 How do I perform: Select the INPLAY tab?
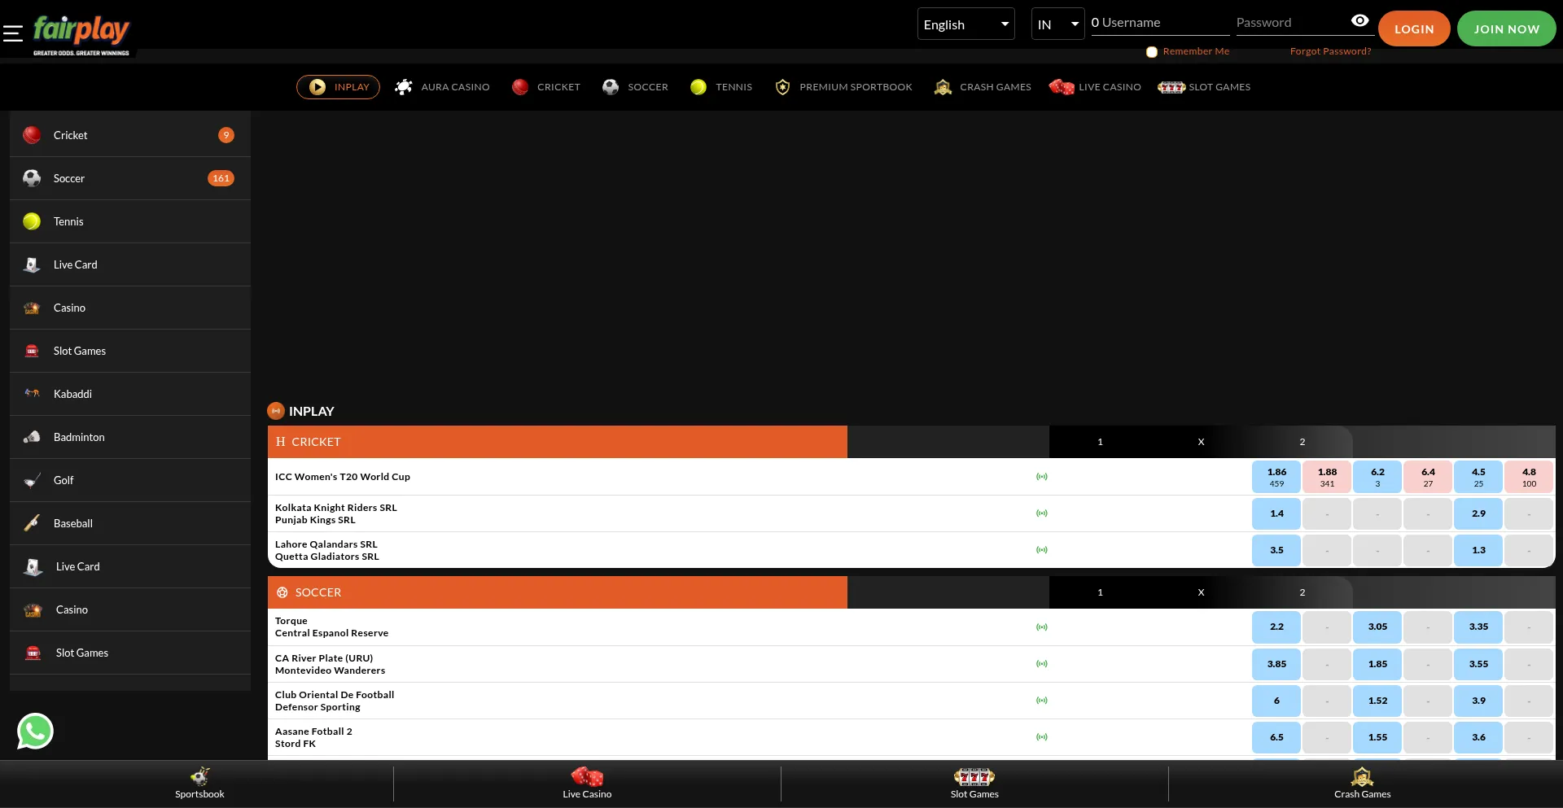[x=338, y=87]
